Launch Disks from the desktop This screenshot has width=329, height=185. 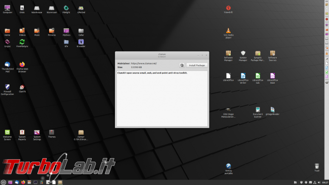(22, 9)
